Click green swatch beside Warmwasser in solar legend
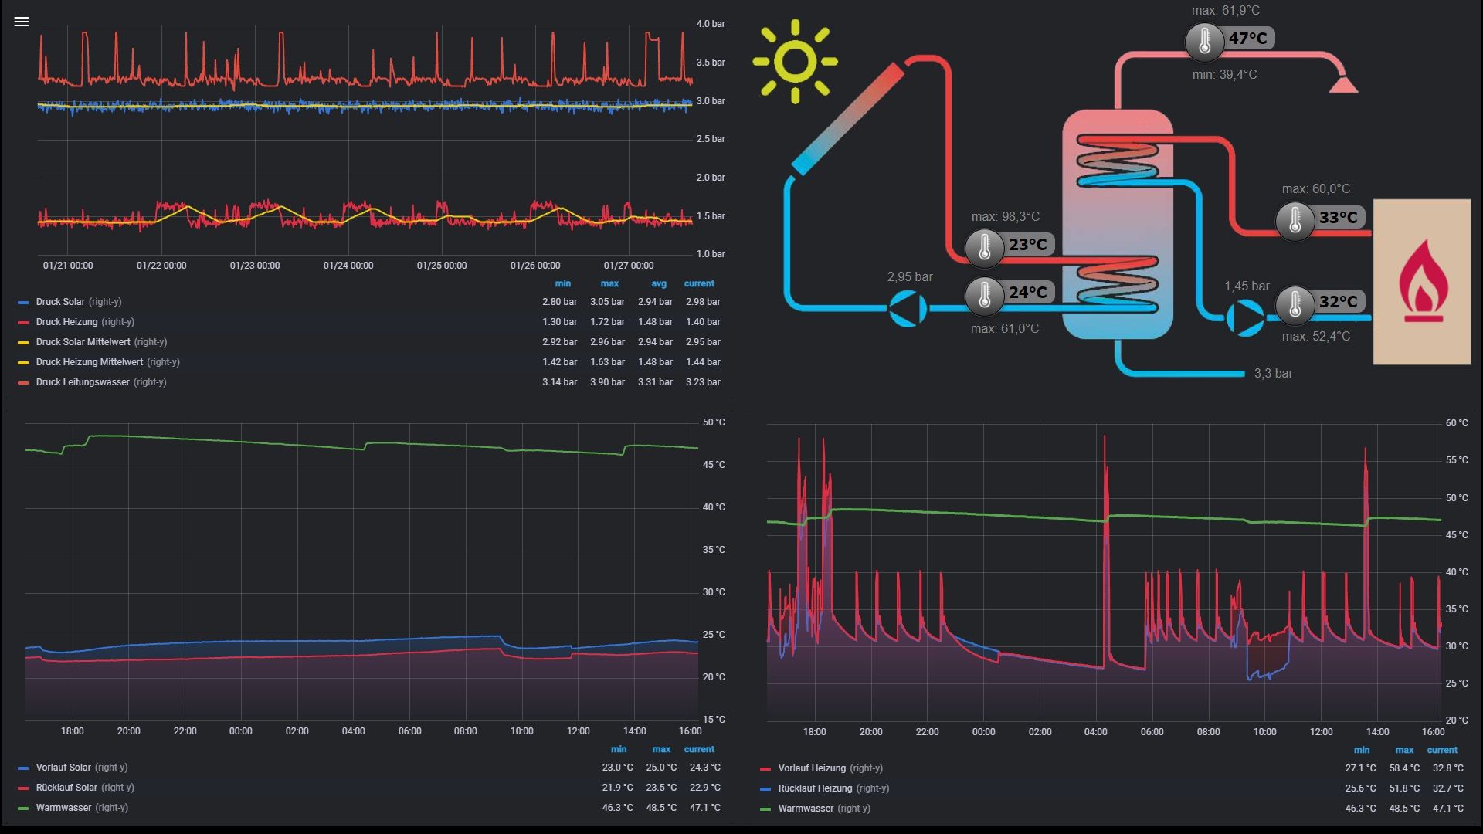 click(x=23, y=809)
